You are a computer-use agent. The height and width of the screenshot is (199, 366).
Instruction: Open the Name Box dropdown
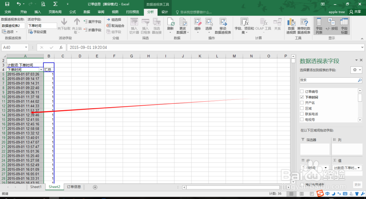(26, 47)
